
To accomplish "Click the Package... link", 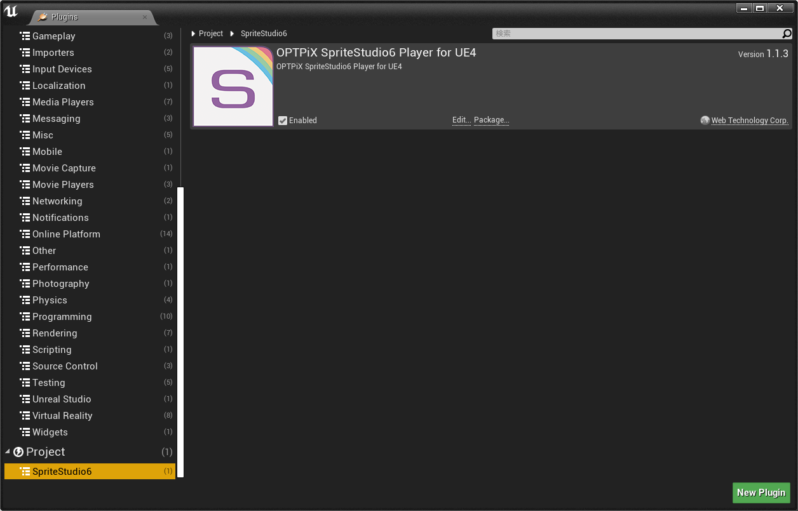I will (492, 121).
